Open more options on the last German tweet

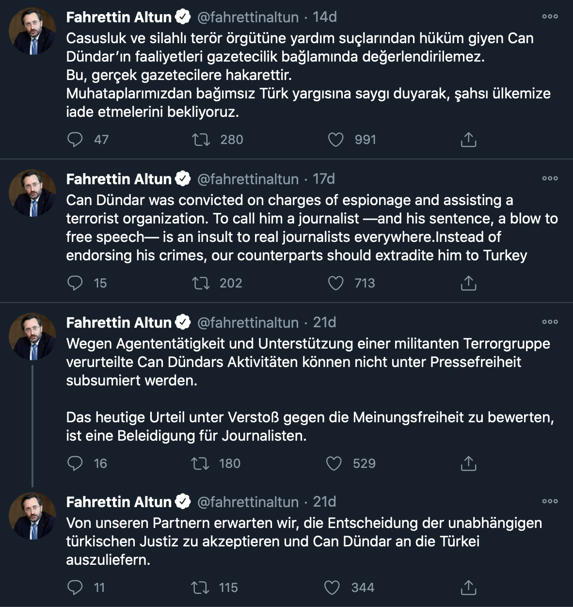[x=550, y=502]
